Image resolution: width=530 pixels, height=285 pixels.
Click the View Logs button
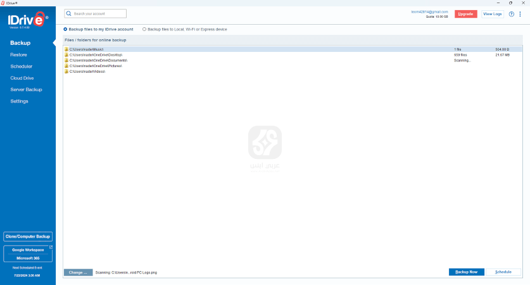493,14
